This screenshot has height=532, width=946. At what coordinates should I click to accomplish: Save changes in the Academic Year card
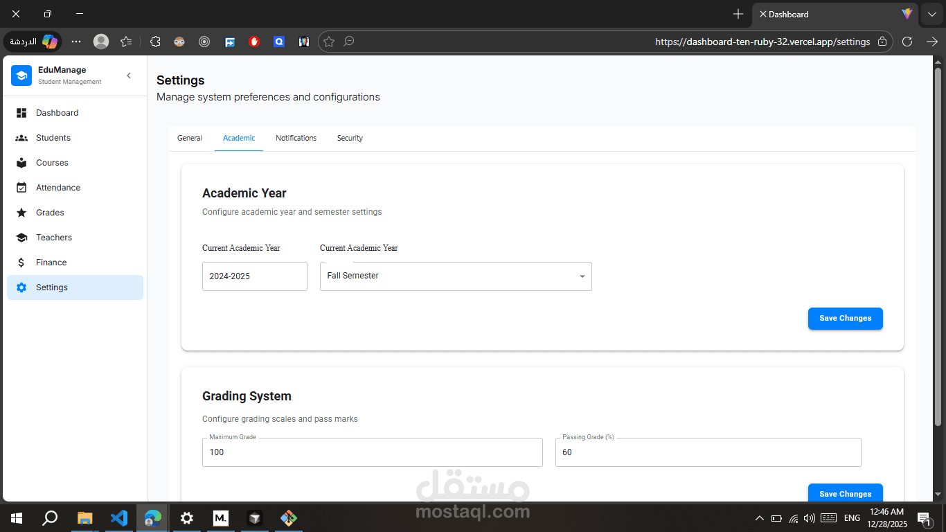[846, 319]
